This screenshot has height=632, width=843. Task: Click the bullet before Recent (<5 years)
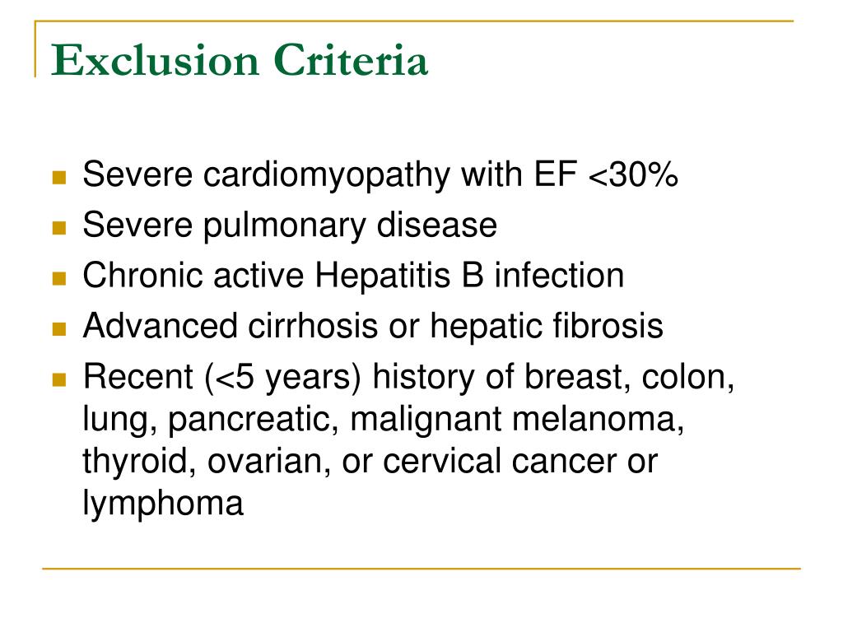(x=59, y=379)
